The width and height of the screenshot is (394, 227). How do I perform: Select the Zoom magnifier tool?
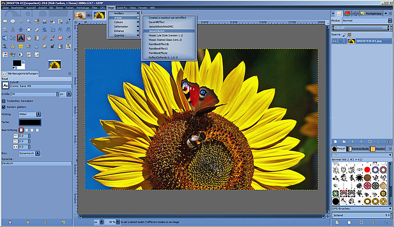point(5,29)
